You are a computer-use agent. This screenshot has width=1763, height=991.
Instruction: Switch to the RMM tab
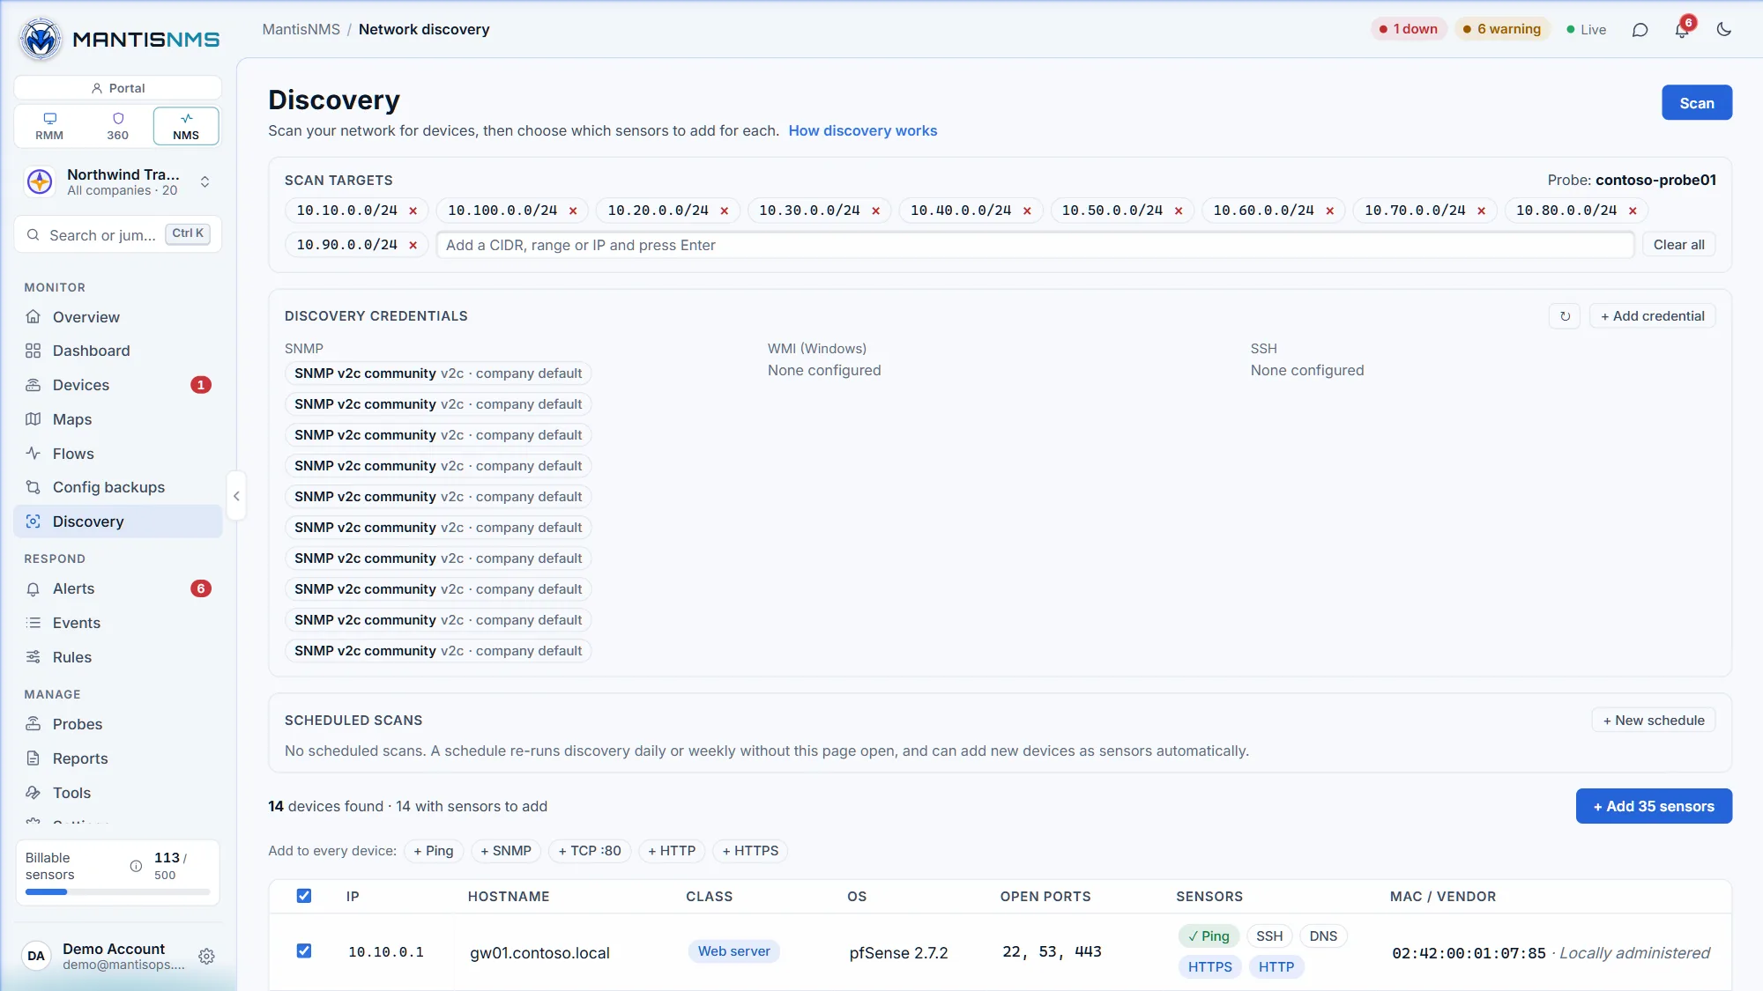coord(49,126)
